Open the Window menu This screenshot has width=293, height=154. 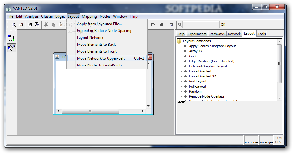[120, 16]
